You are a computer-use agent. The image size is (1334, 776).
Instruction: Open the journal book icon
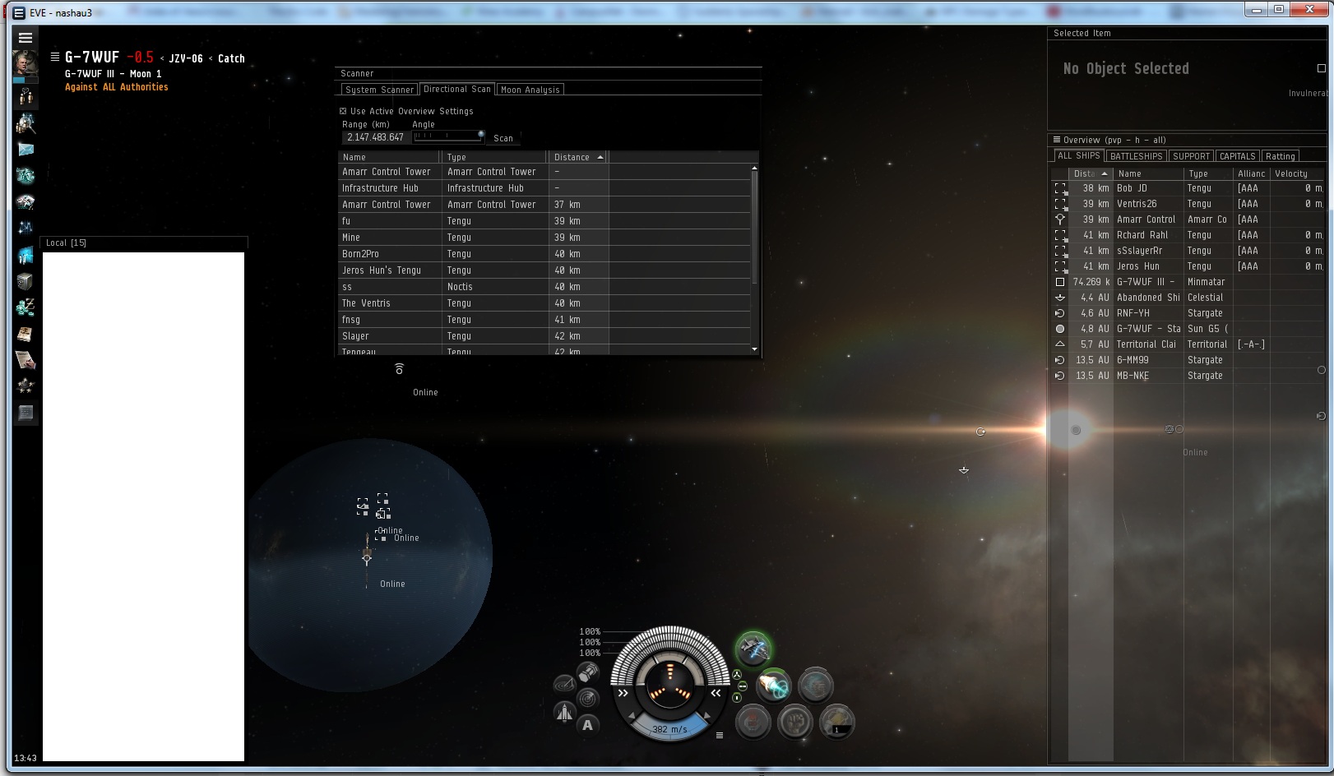(x=25, y=334)
